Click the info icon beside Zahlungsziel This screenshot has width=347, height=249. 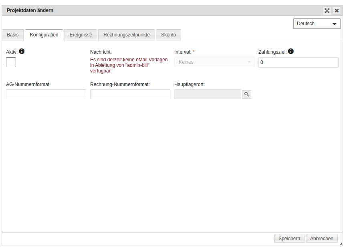click(291, 51)
